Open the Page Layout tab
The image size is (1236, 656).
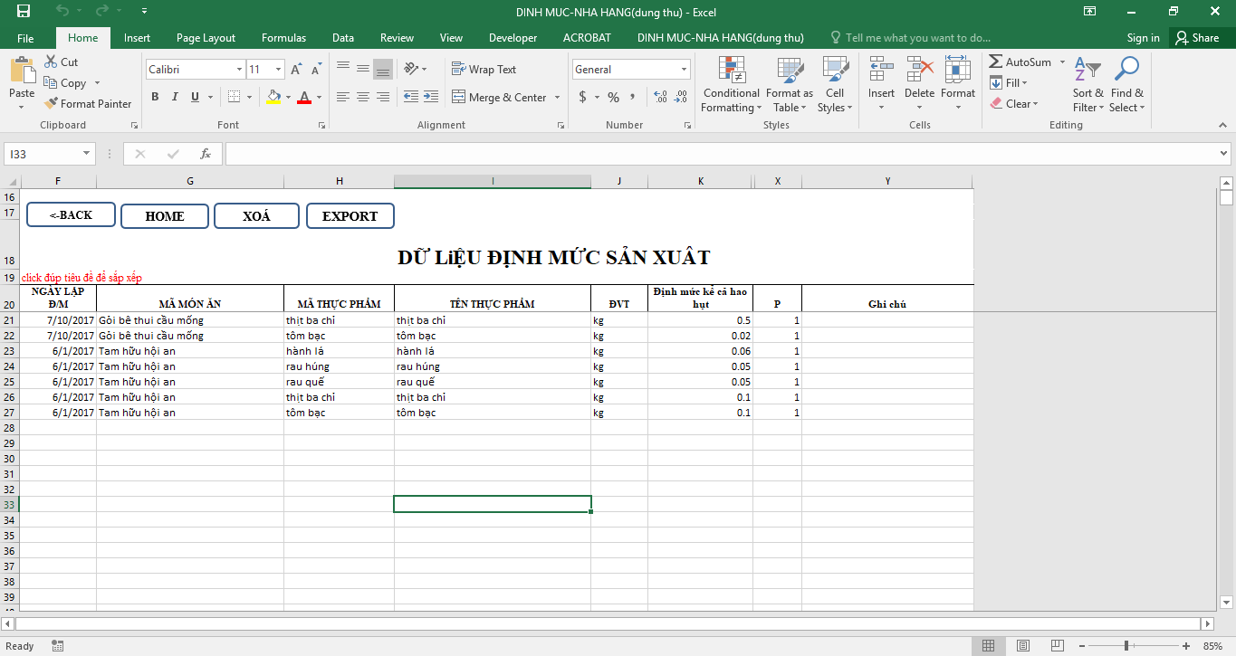coord(206,38)
